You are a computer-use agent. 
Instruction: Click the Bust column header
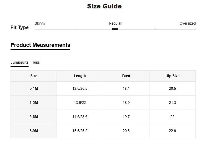(126, 76)
